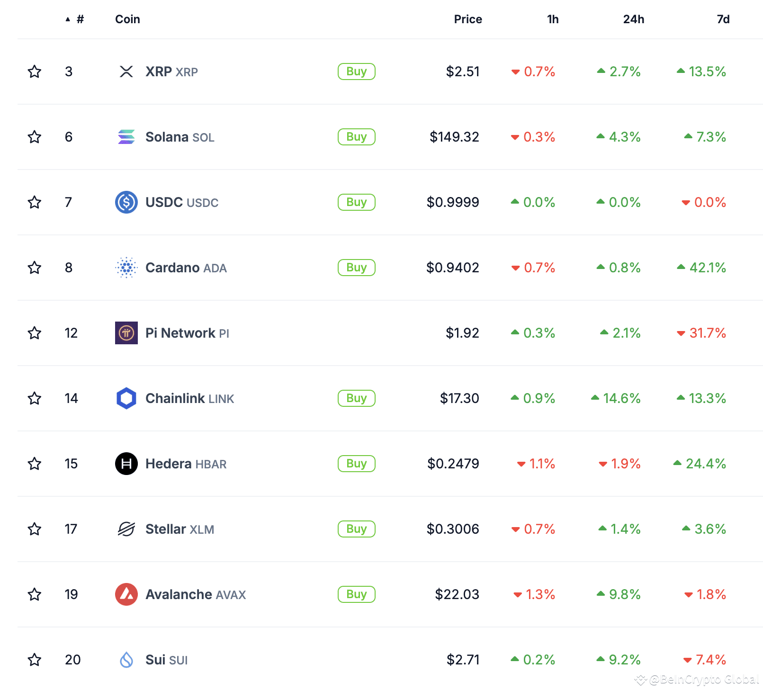Image resolution: width=763 pixels, height=690 pixels.
Task: Click the sort triangle next to # column
Action: 68,19
